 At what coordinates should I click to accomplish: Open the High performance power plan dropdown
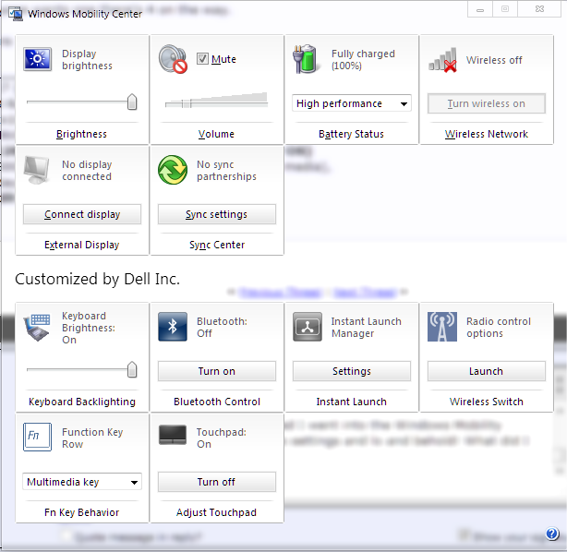352,103
